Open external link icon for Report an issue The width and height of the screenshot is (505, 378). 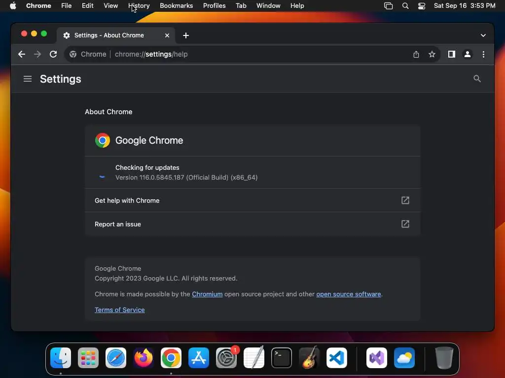tap(405, 224)
